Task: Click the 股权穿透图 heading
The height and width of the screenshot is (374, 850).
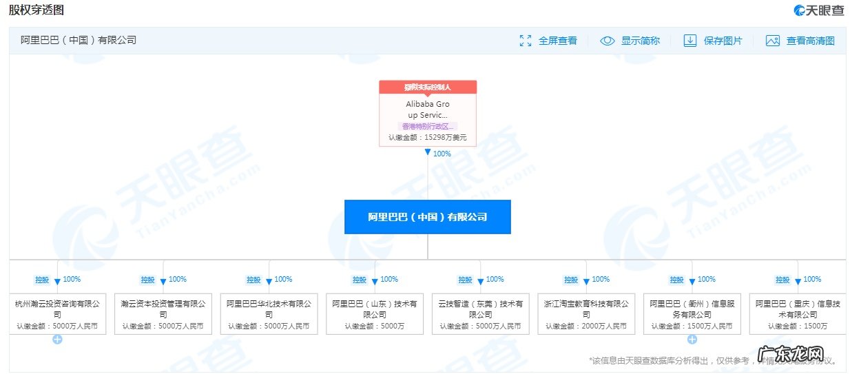Action: [37, 10]
